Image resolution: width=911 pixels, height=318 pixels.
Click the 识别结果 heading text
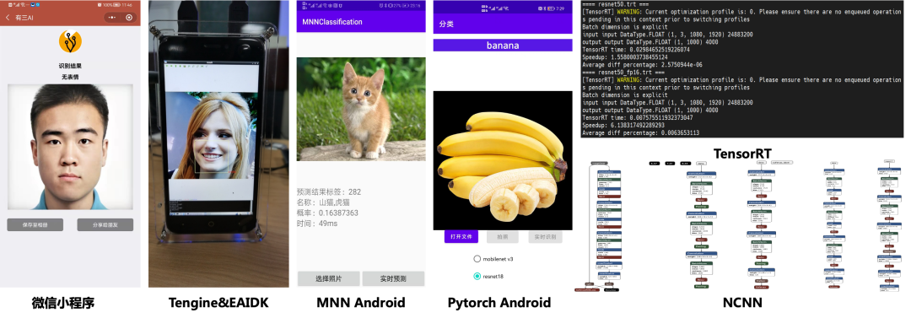[x=70, y=67]
